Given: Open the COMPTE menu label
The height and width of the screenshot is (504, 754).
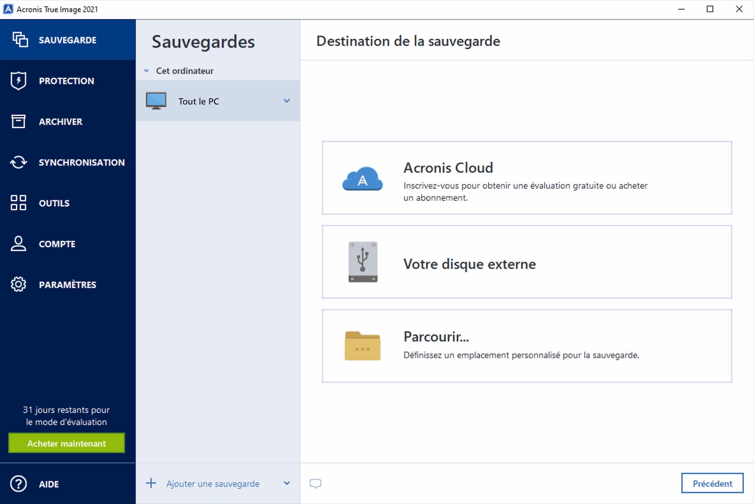Looking at the screenshot, I should coord(57,244).
